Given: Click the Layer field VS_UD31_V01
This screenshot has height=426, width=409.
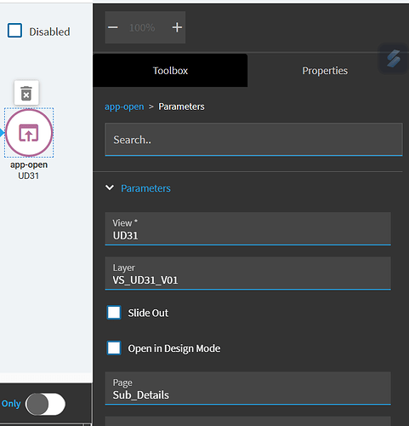Looking at the screenshot, I should [248, 273].
